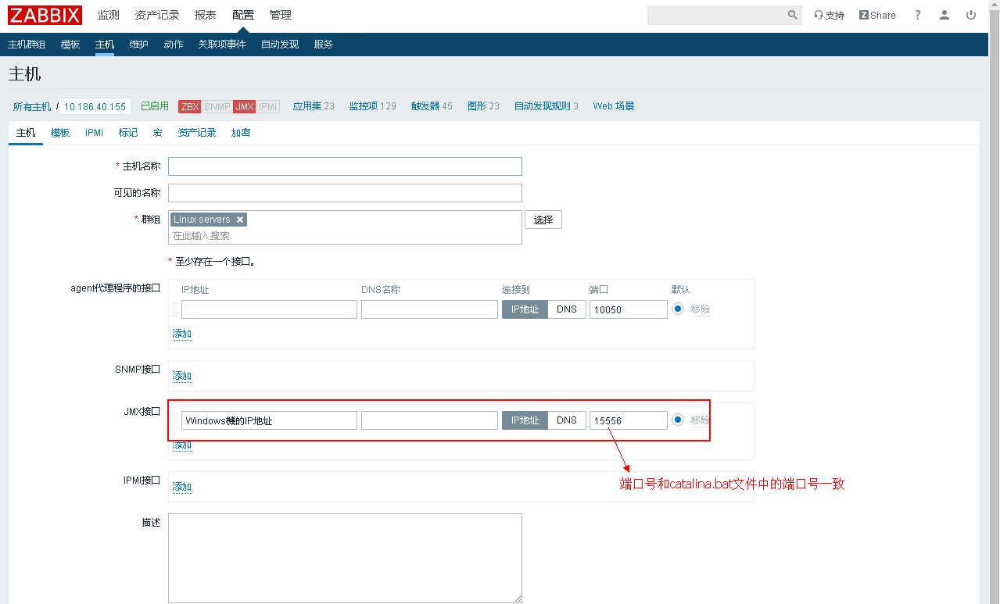Switch to the 资产记录 form tab

coord(197,133)
